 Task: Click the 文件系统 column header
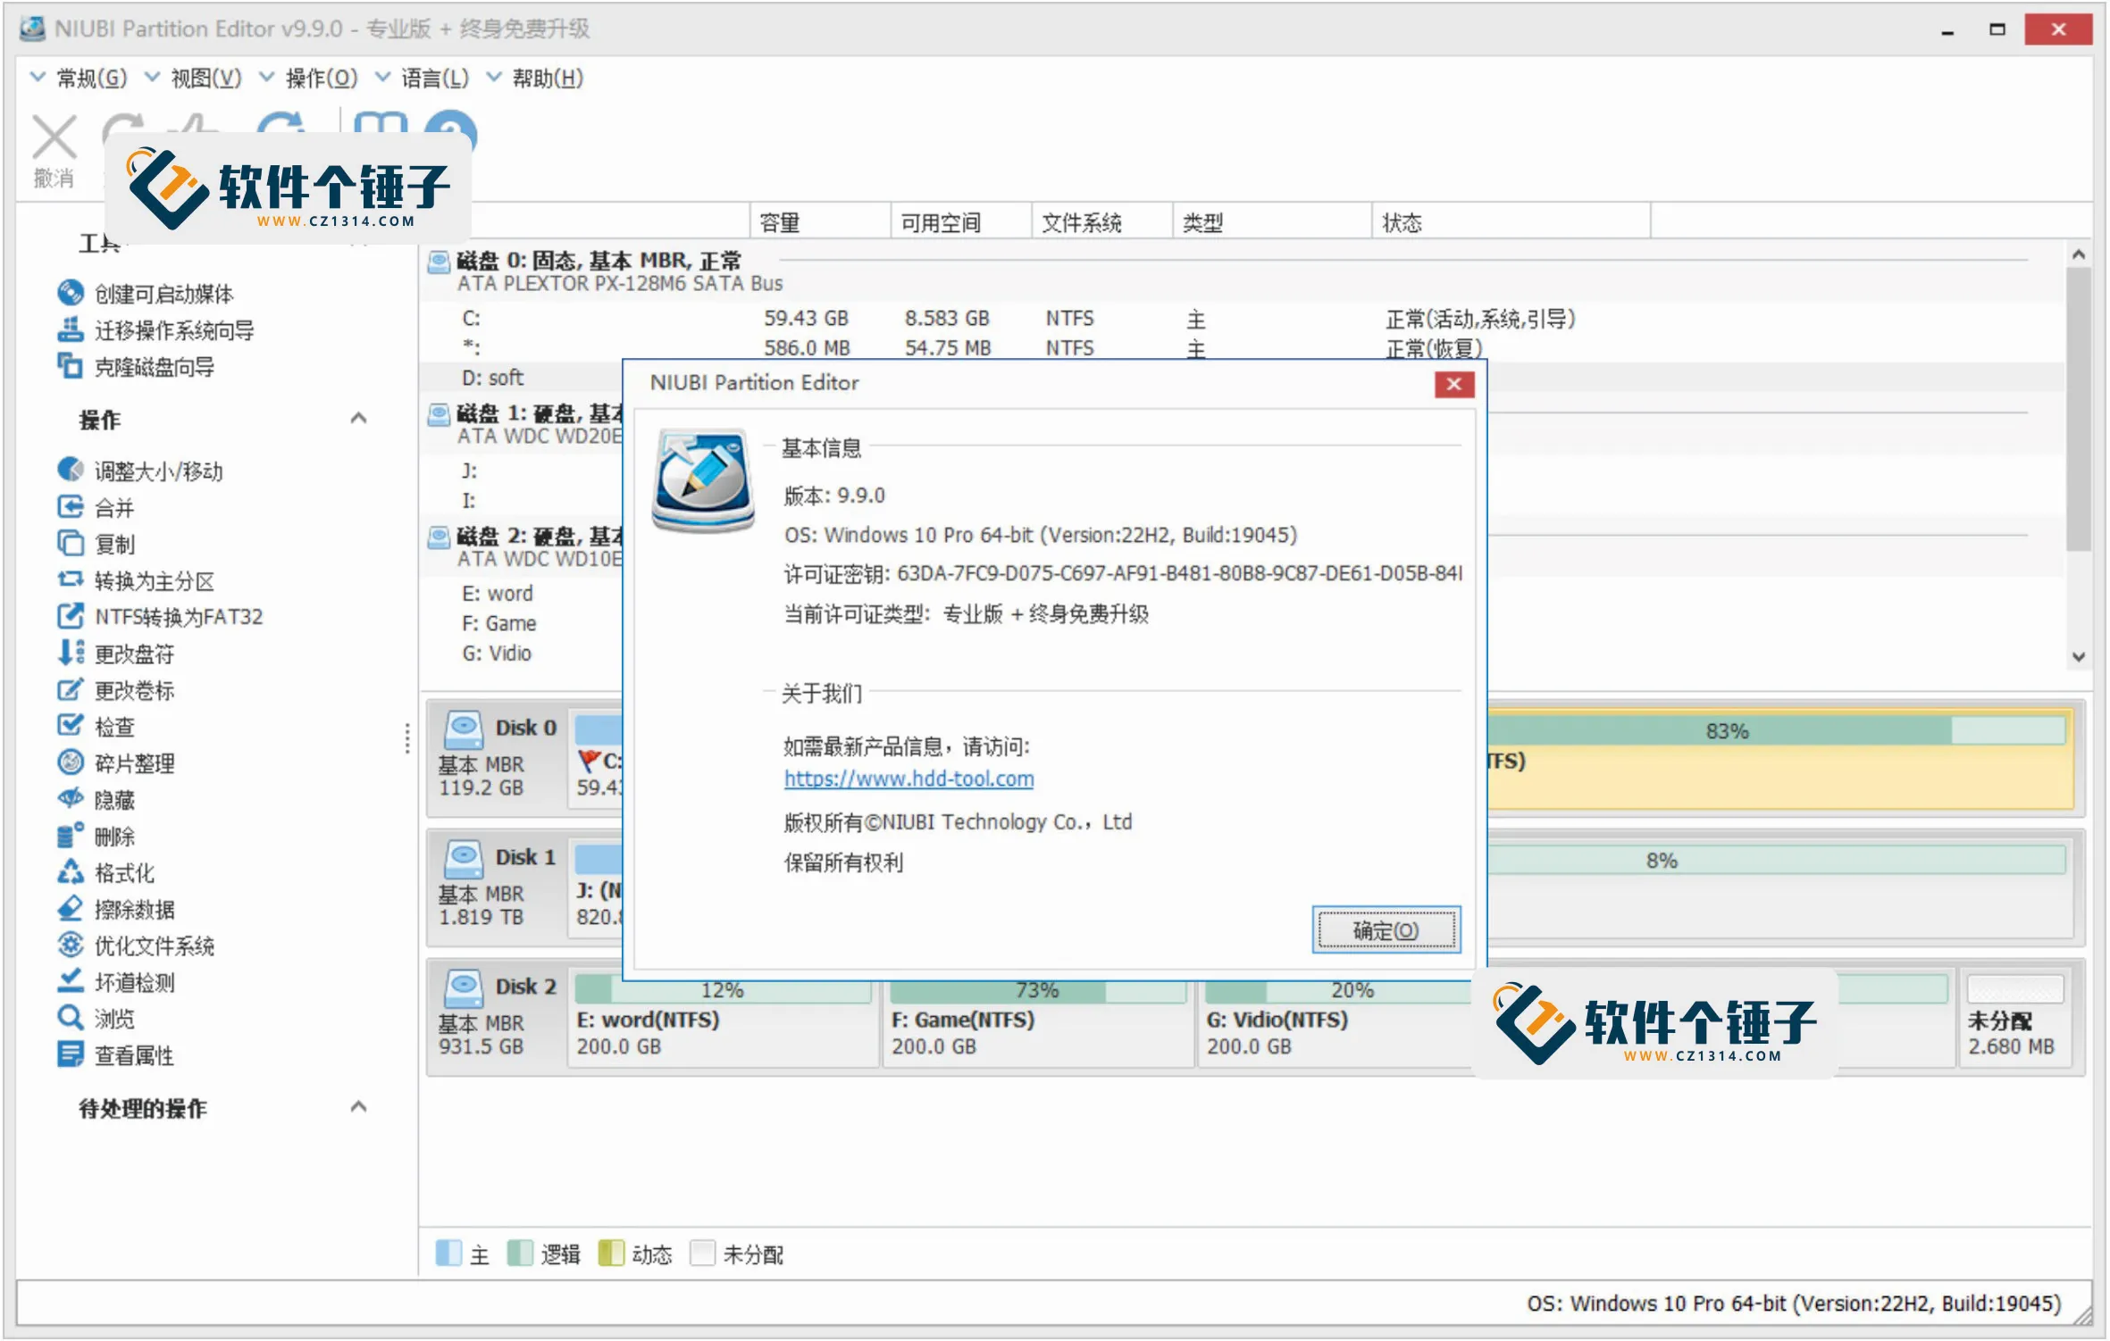tap(1101, 222)
